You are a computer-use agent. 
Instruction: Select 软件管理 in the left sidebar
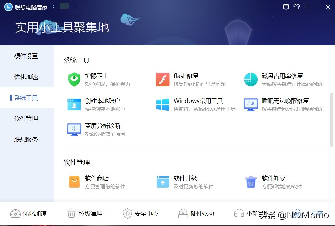tap(26, 118)
